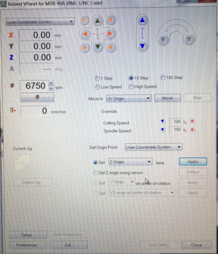The height and width of the screenshot is (254, 218).
Task: Open the Z Origin selection dropdown
Action: tap(130, 162)
